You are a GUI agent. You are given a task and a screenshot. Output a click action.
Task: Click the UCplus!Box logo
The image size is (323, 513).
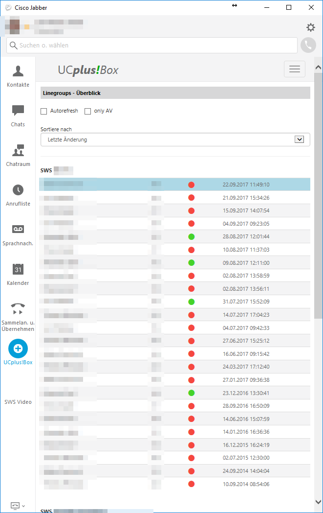click(88, 70)
